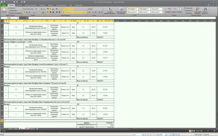Select cell with total 79 192,09
Viewport: 218px width, 136px height.
pos(105,123)
